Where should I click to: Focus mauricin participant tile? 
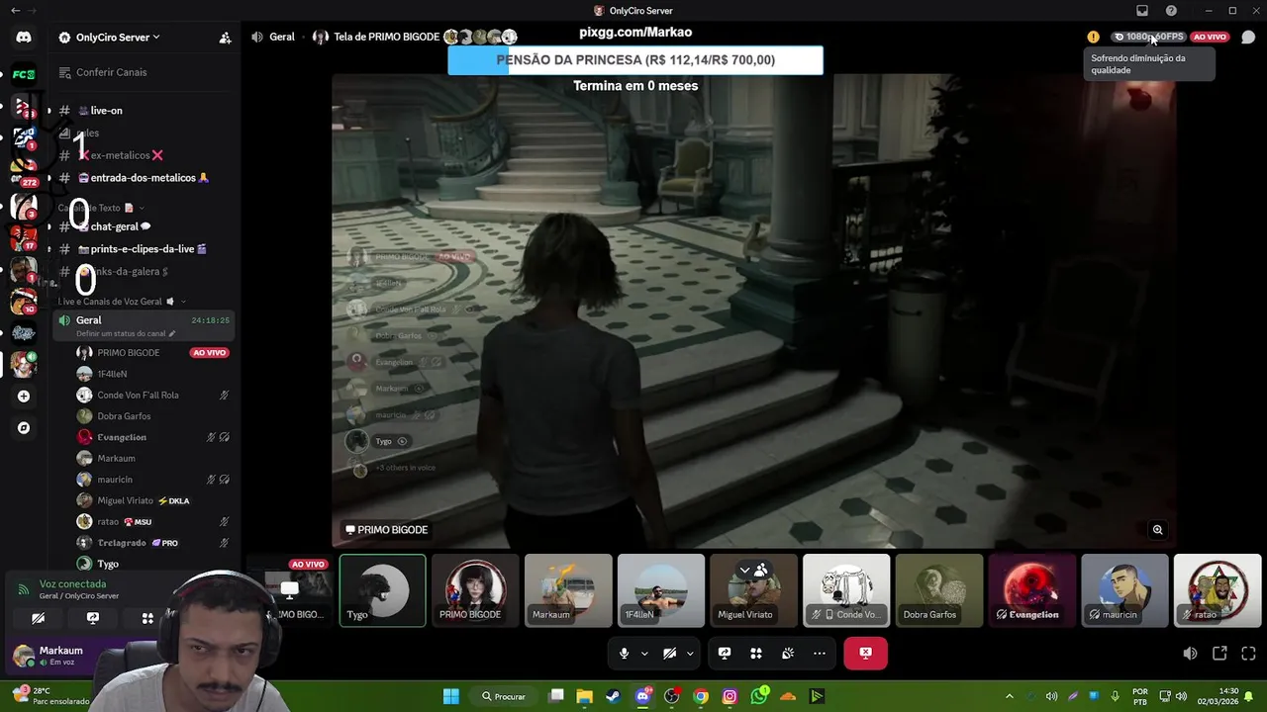coord(1124,590)
